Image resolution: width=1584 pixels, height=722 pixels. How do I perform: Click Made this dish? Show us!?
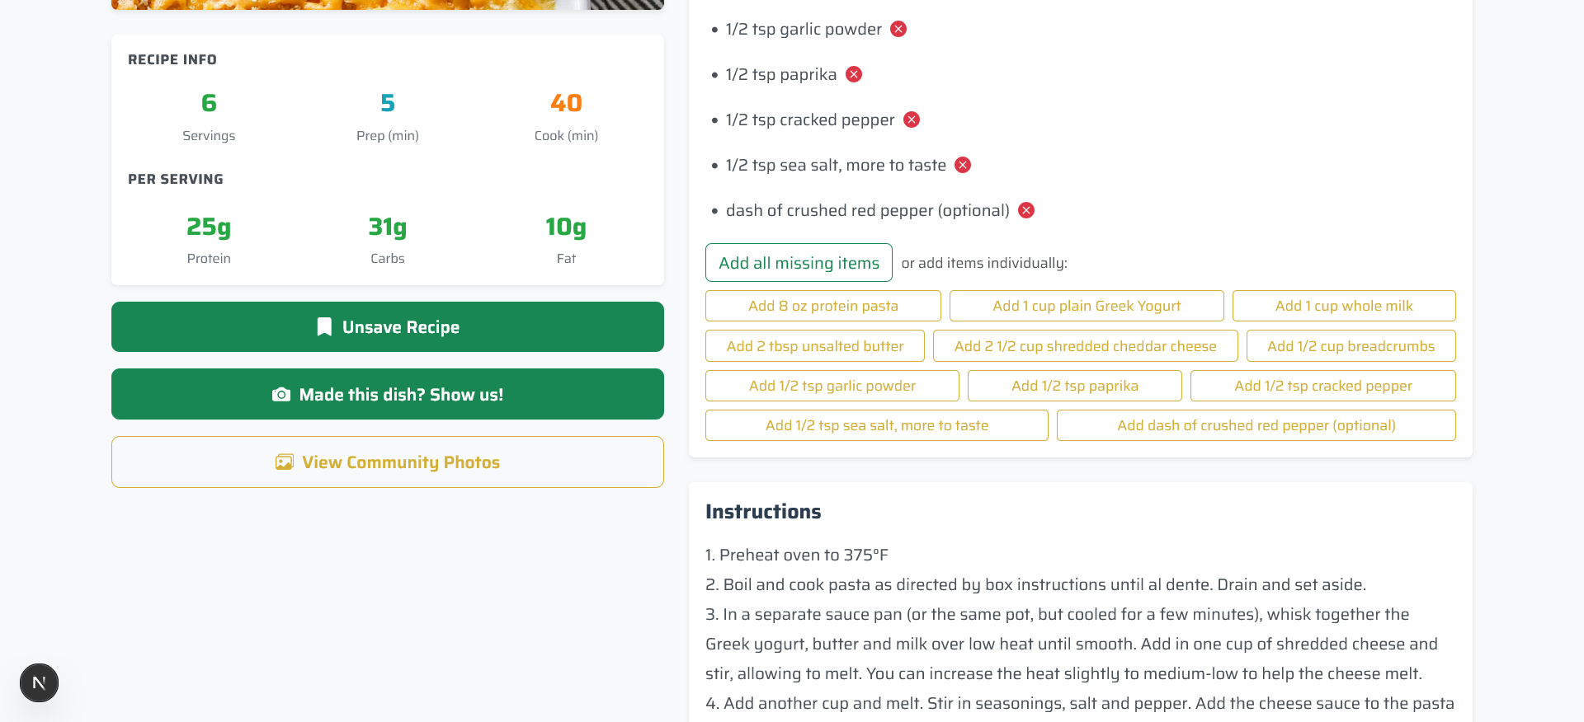coord(387,394)
